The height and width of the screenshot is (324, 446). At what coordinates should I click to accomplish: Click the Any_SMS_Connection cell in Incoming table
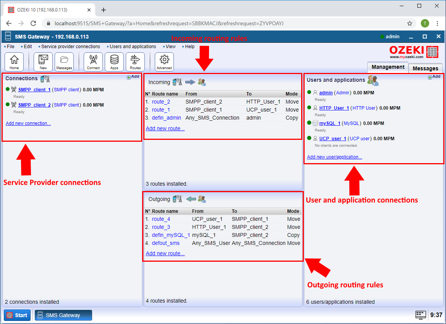[212, 118]
